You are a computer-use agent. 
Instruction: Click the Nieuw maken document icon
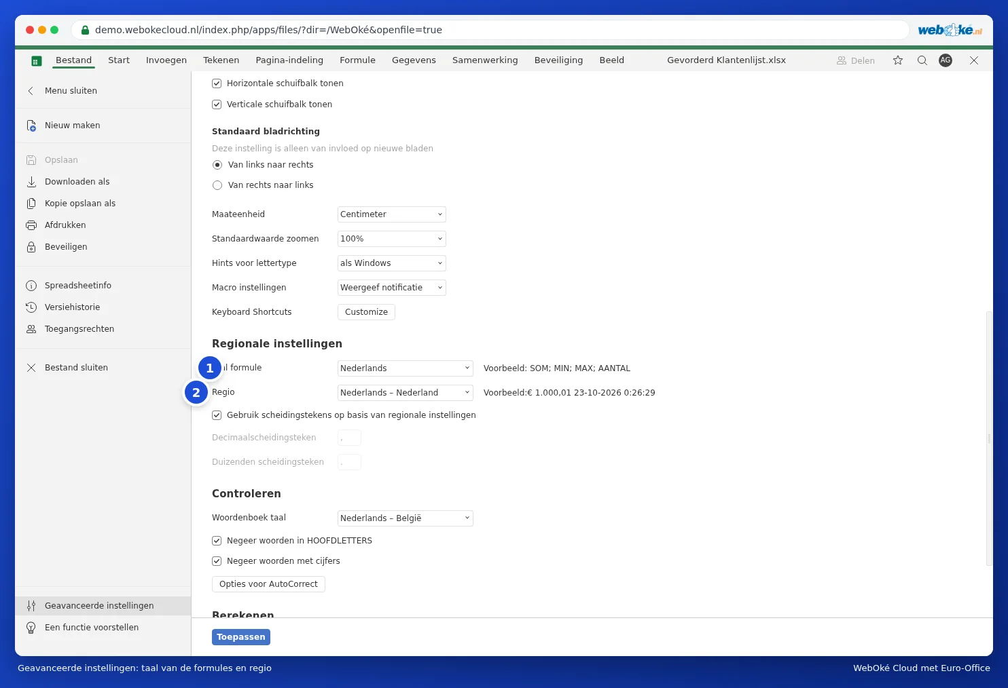pyautogui.click(x=31, y=126)
